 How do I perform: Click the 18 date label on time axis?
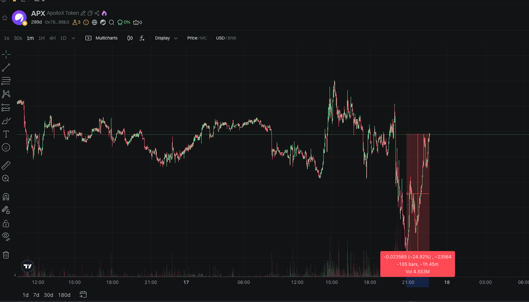(447, 282)
